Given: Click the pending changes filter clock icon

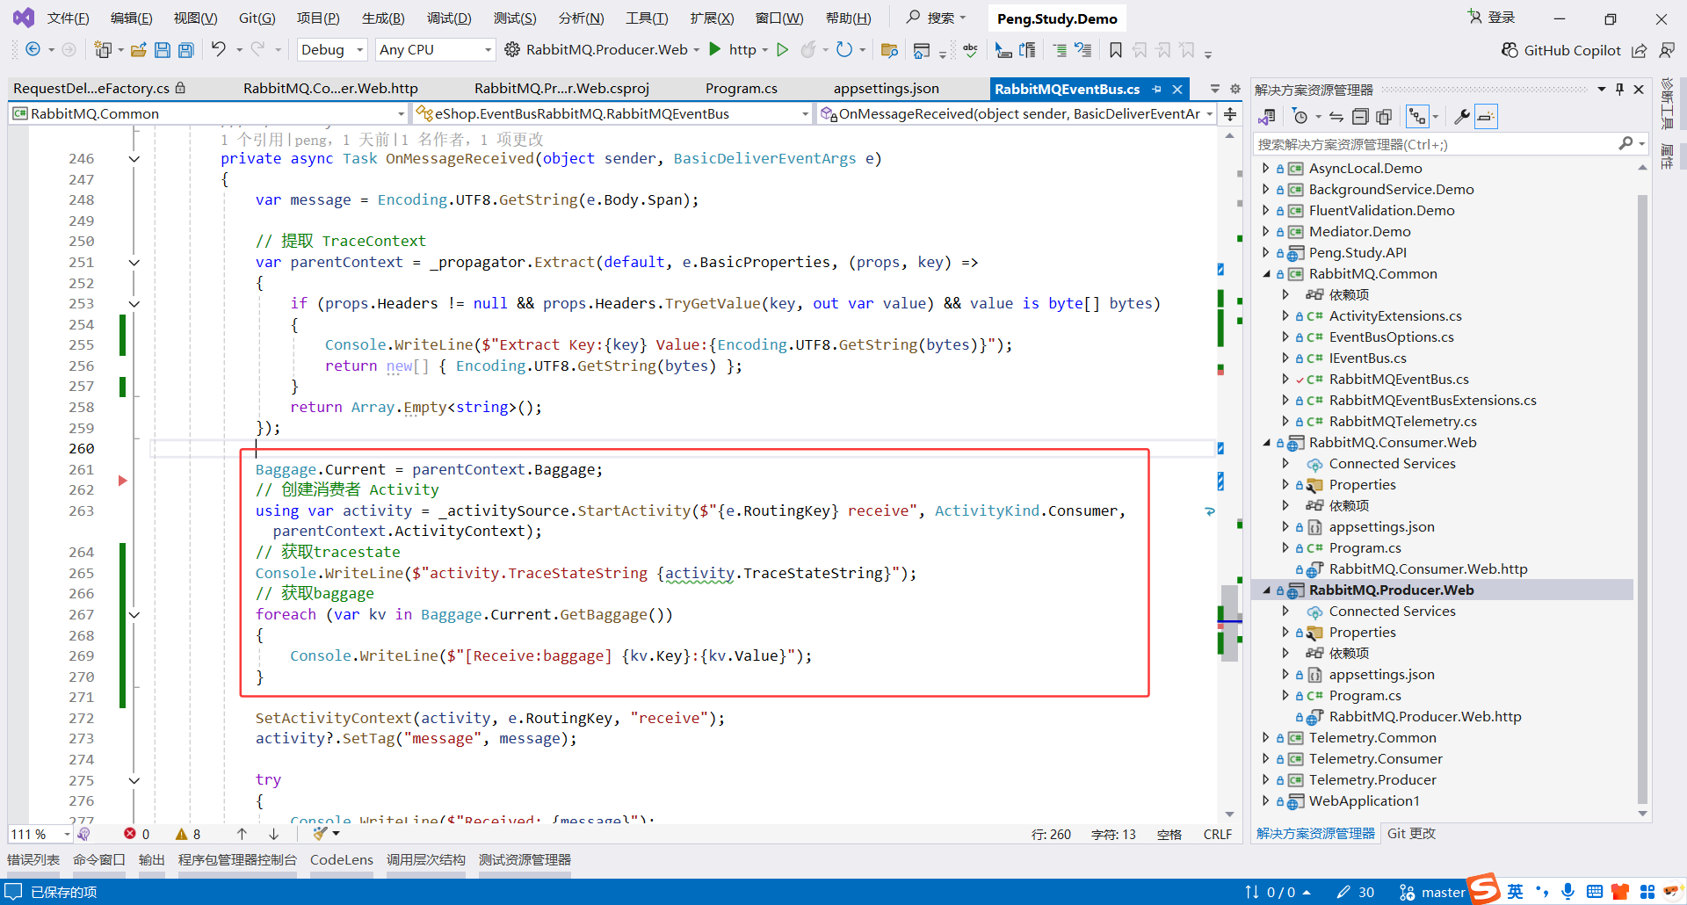Looking at the screenshot, I should [1301, 117].
